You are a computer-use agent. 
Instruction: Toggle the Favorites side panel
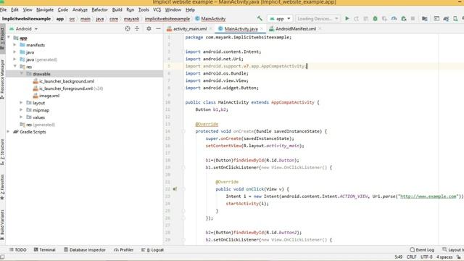coord(2,187)
